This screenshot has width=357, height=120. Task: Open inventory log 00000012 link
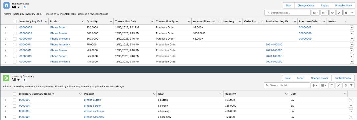[26, 50]
